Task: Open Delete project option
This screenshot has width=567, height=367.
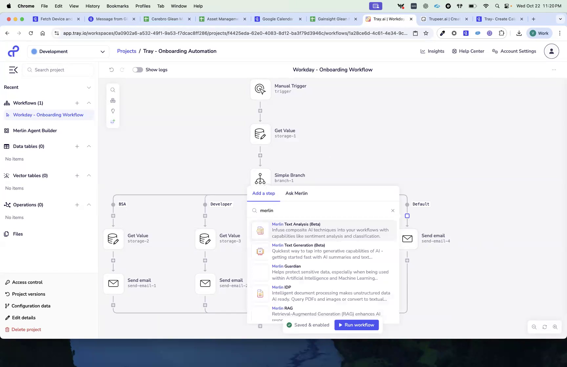Action: tap(26, 329)
